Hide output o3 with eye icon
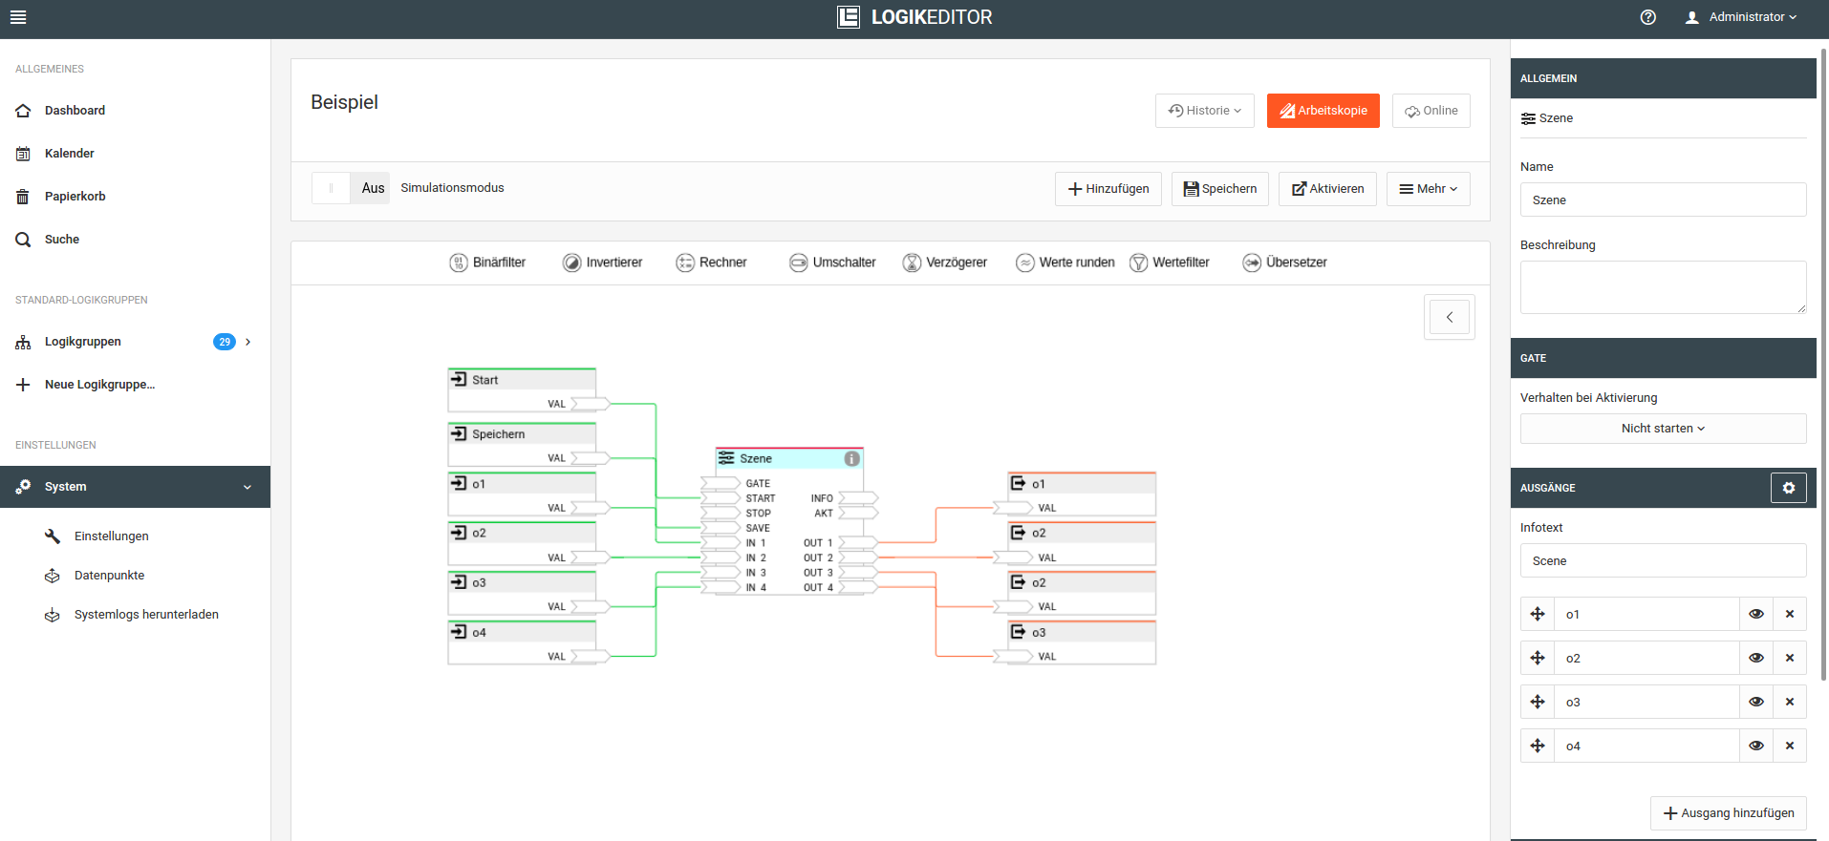 [1755, 702]
